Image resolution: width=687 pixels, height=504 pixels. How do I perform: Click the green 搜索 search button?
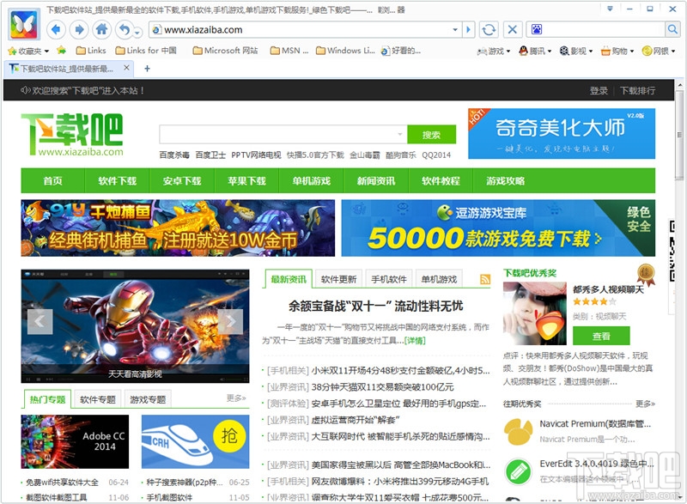(432, 135)
